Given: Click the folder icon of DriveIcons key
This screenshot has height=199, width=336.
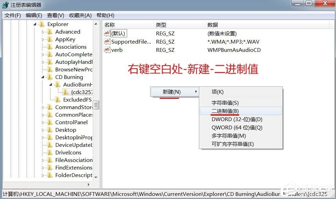Looking at the screenshot, I should 50,152.
